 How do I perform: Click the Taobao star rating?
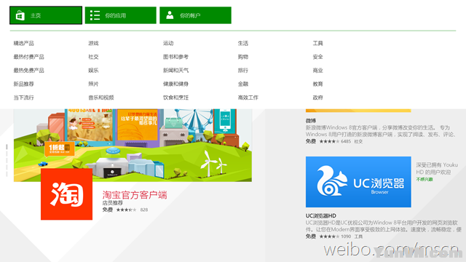pyautogui.click(x=126, y=210)
